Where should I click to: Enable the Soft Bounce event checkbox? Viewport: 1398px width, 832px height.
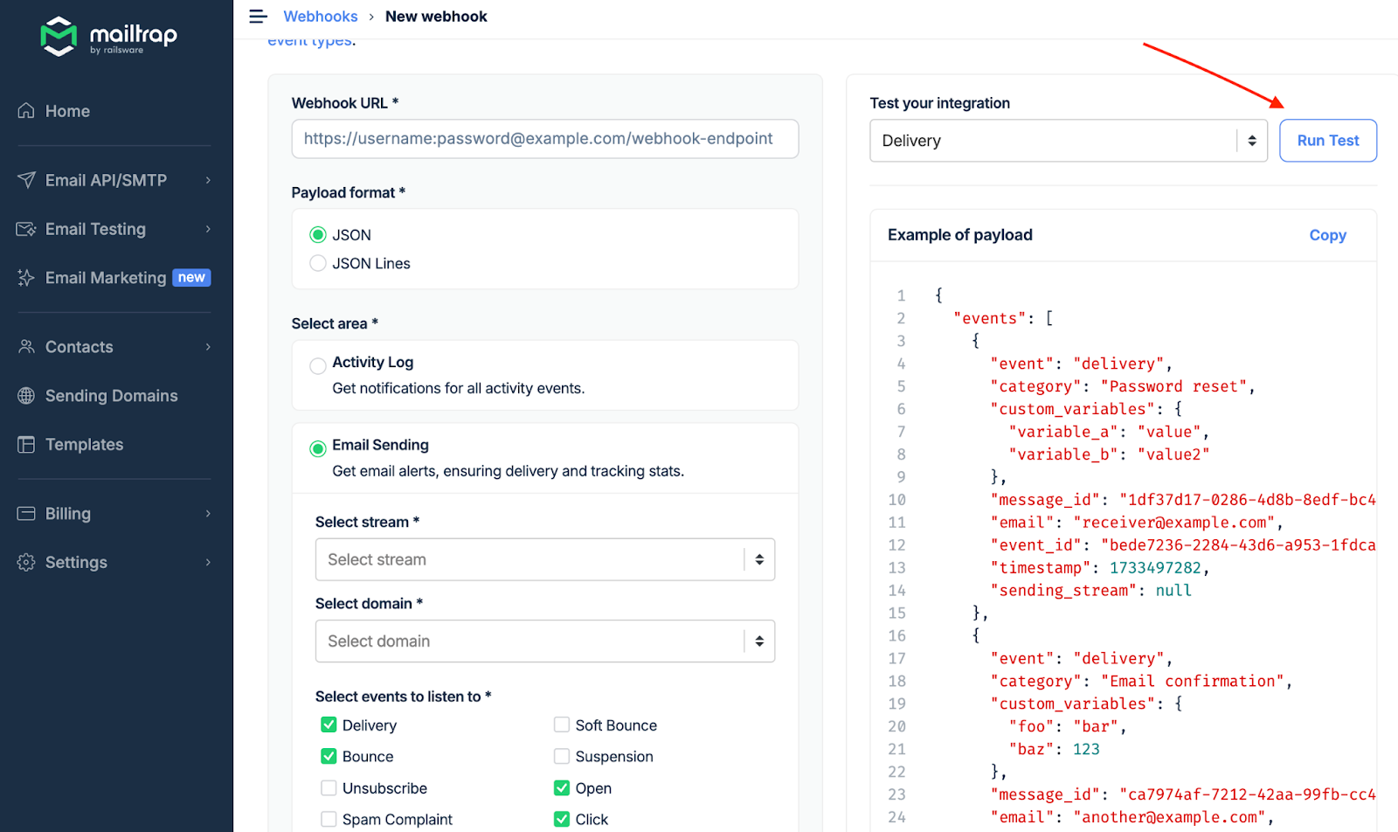click(562, 725)
